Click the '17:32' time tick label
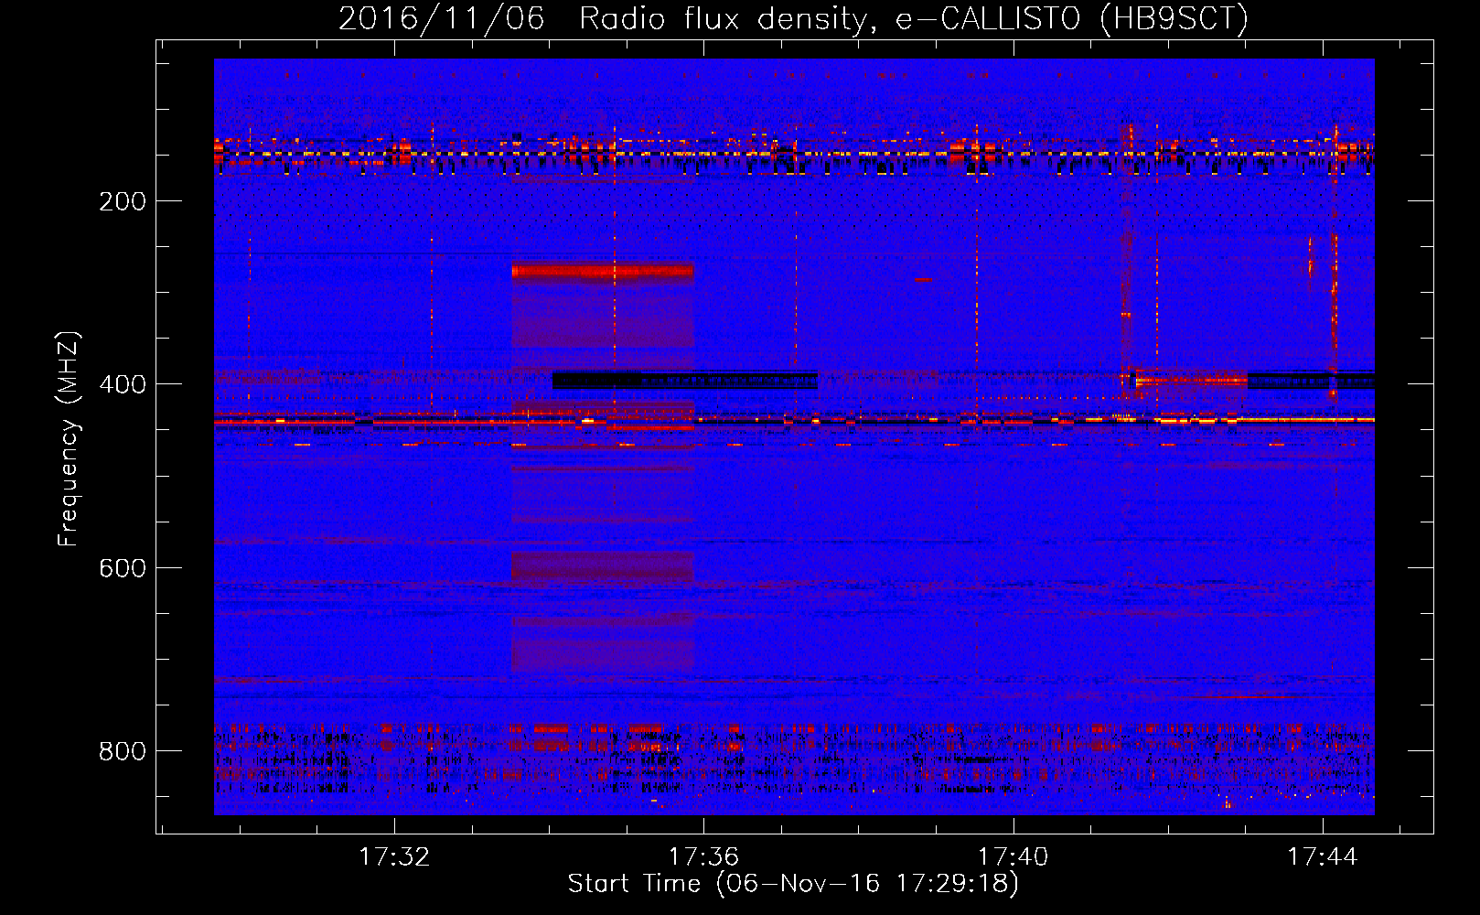1480x915 pixels. 394,856
